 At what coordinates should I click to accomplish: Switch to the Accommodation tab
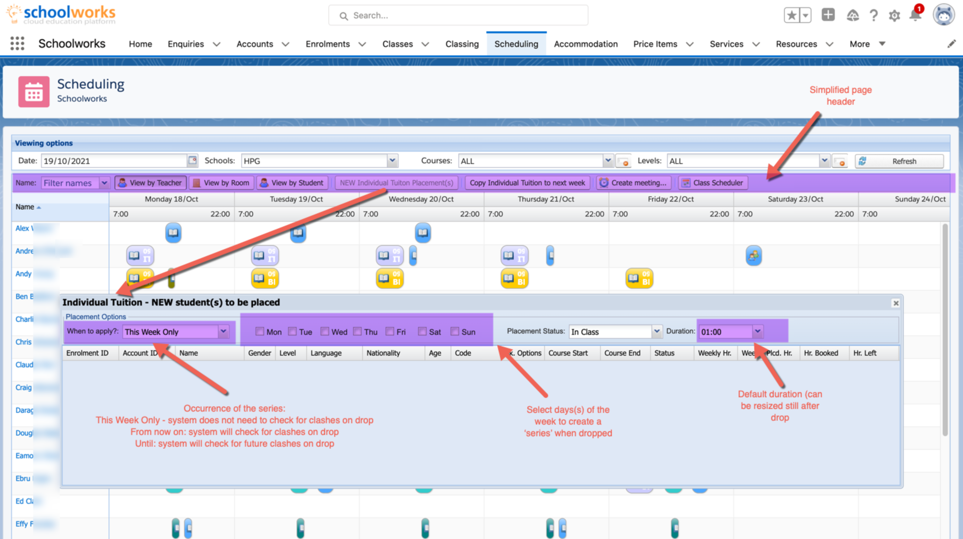pos(586,44)
